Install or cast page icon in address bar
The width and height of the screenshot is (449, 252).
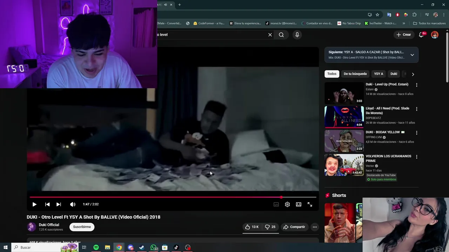[370, 15]
